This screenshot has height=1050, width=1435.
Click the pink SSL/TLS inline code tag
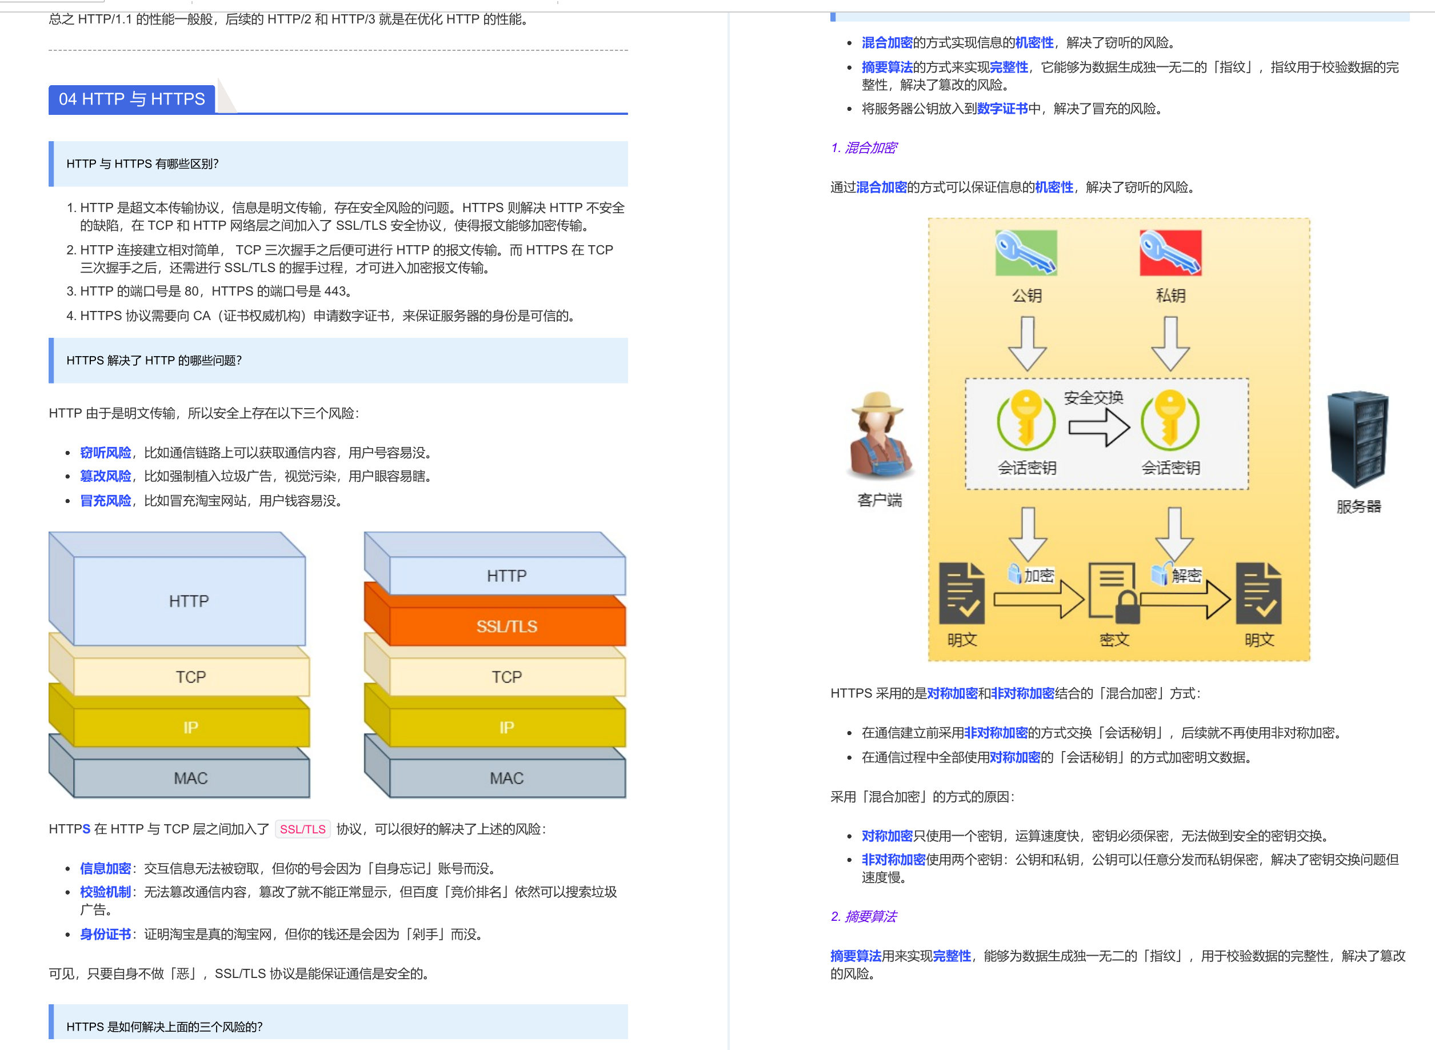coord(302,829)
